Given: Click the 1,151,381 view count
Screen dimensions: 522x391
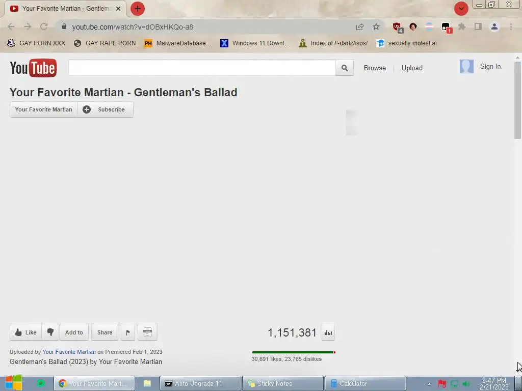Looking at the screenshot, I should (292, 332).
